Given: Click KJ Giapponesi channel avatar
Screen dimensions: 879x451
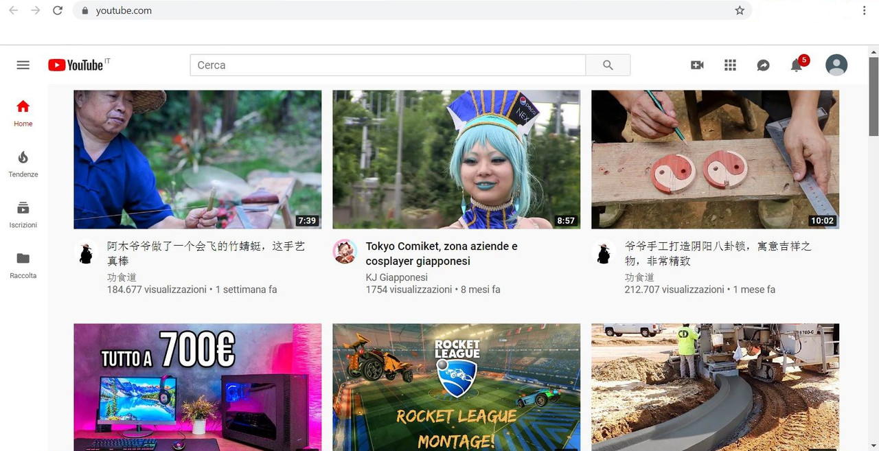Looking at the screenshot, I should point(345,252).
